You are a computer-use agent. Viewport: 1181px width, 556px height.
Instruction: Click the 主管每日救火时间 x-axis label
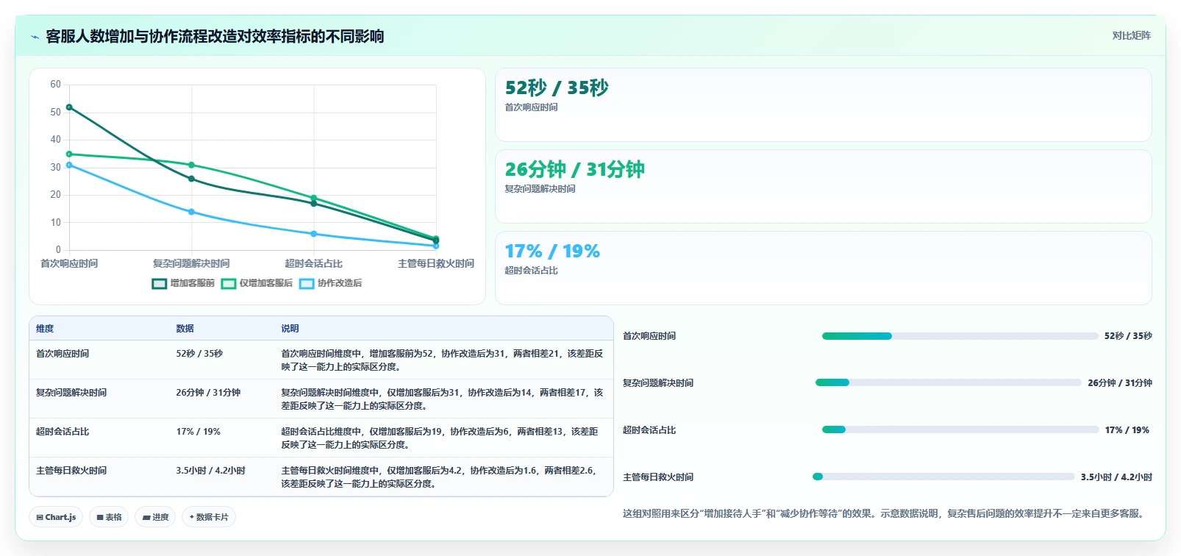(x=436, y=263)
